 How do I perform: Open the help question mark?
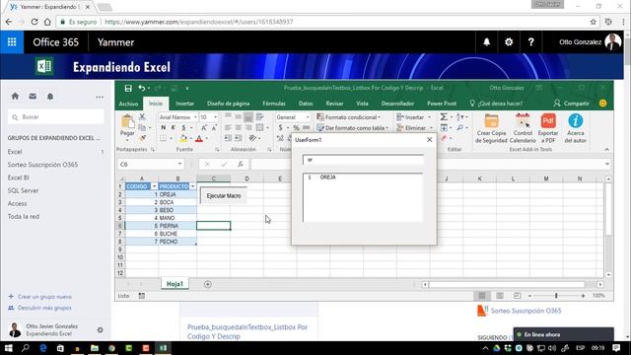530,41
